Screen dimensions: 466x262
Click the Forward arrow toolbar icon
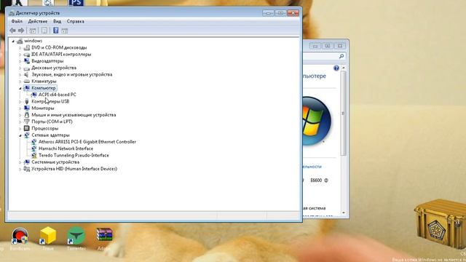pyautogui.click(x=21, y=31)
